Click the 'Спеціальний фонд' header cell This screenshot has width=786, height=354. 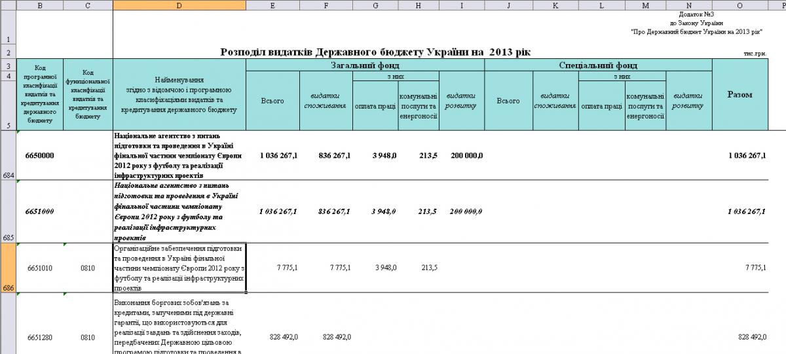tap(597, 65)
